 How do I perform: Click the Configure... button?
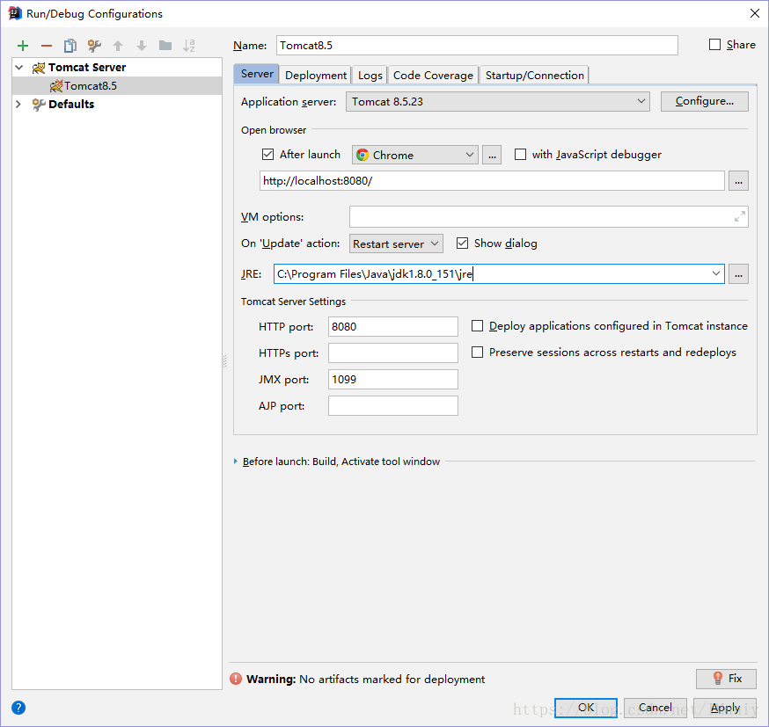(x=704, y=101)
